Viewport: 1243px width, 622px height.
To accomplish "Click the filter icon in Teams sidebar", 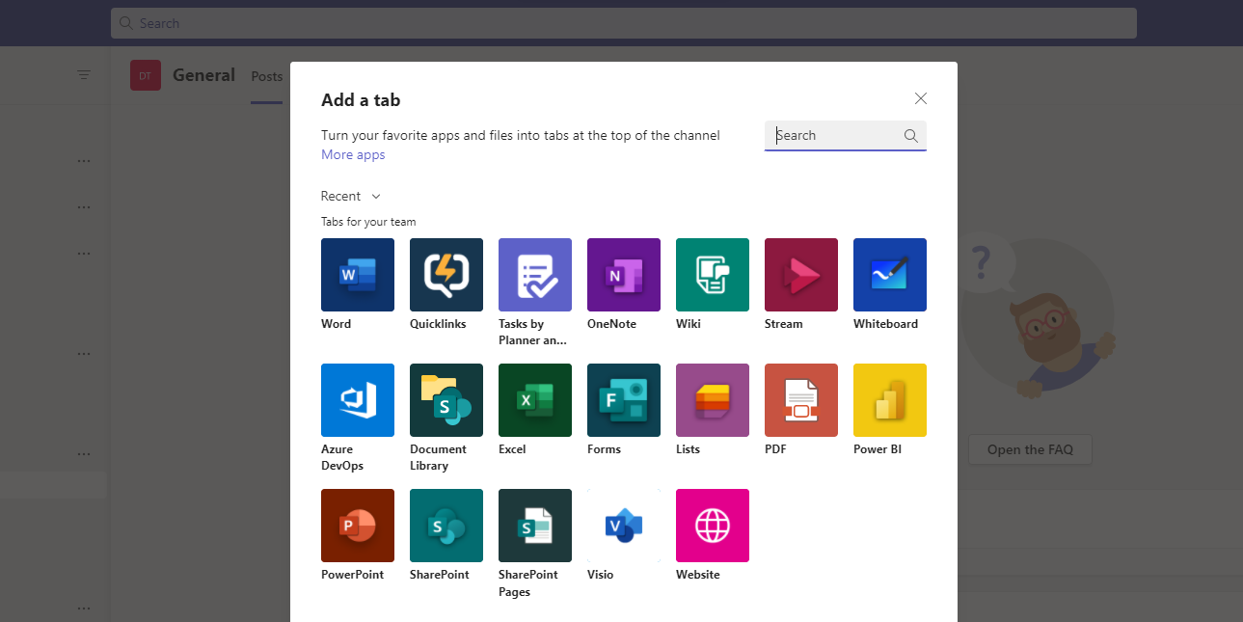I will [84, 75].
